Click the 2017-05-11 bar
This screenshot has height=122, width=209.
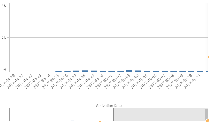pos(200,71)
